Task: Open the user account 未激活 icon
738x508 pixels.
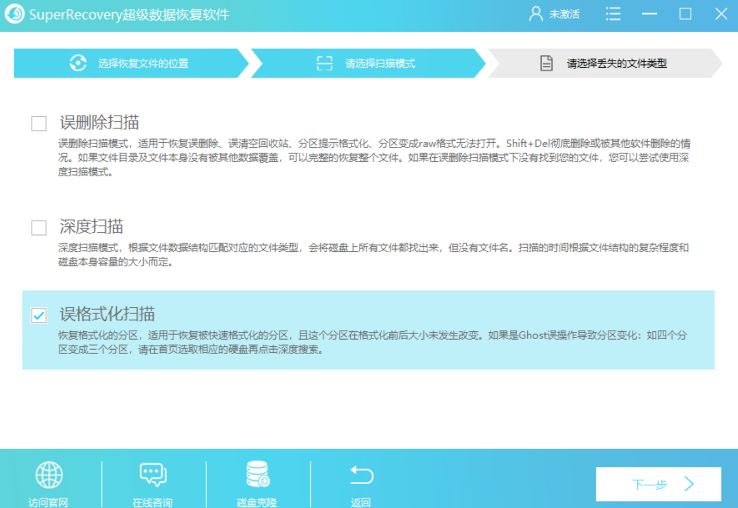Action: pyautogui.click(x=536, y=14)
